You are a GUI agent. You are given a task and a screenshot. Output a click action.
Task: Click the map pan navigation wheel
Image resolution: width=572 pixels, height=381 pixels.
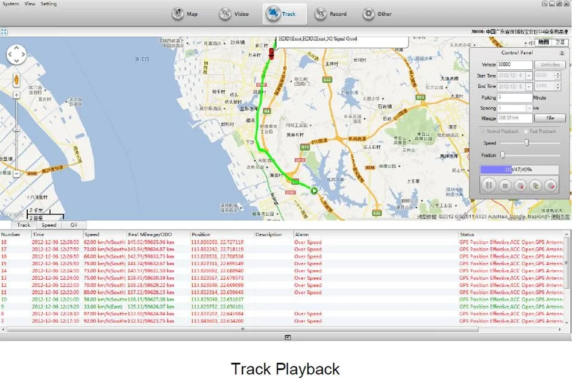click(x=16, y=55)
